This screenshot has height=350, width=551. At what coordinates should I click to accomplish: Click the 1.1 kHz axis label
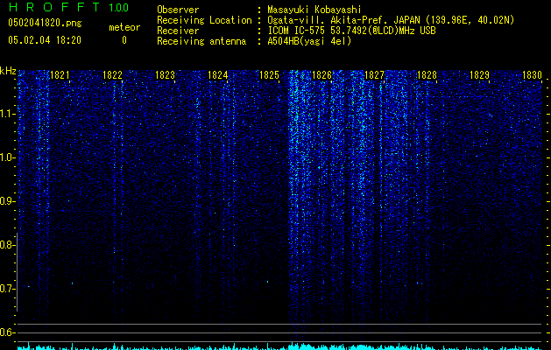tap(6, 114)
